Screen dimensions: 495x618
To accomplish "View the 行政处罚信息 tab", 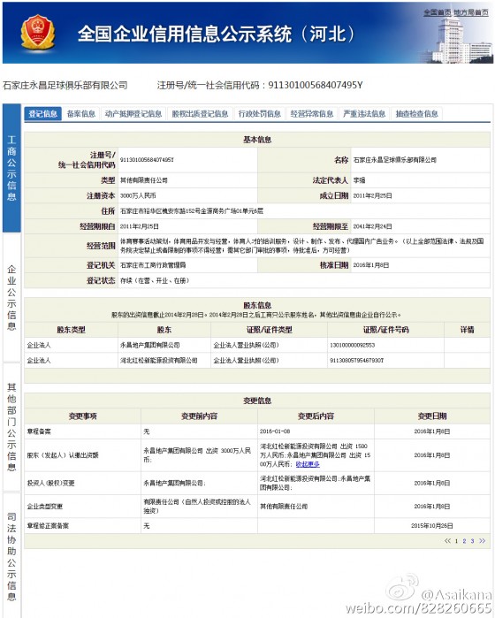I will point(259,114).
